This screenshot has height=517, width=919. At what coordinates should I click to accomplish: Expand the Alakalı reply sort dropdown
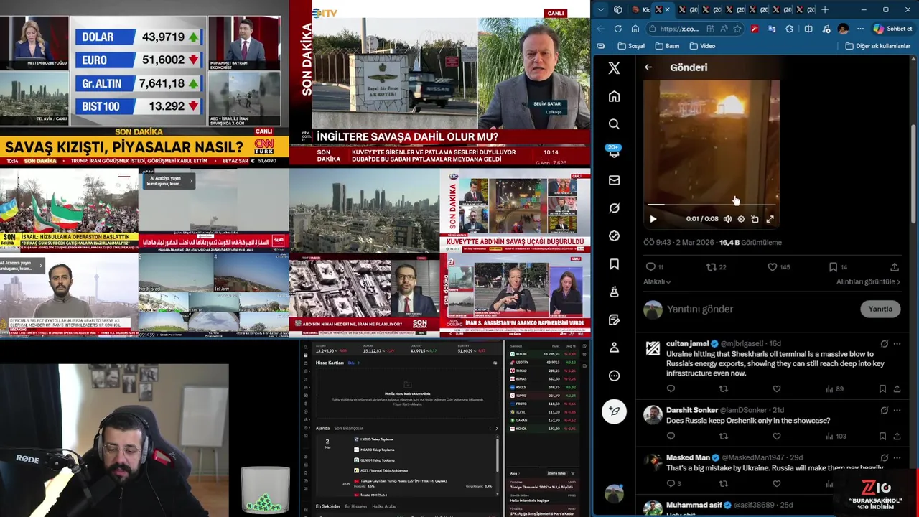[x=657, y=282]
